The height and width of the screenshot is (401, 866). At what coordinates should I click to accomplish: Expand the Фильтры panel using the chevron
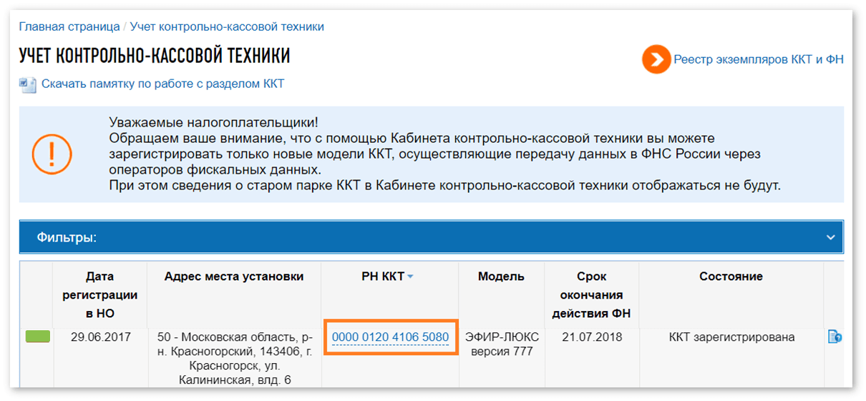(830, 237)
